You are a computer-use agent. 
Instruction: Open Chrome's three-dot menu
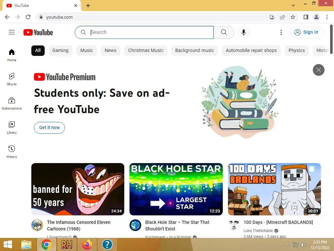[327, 17]
